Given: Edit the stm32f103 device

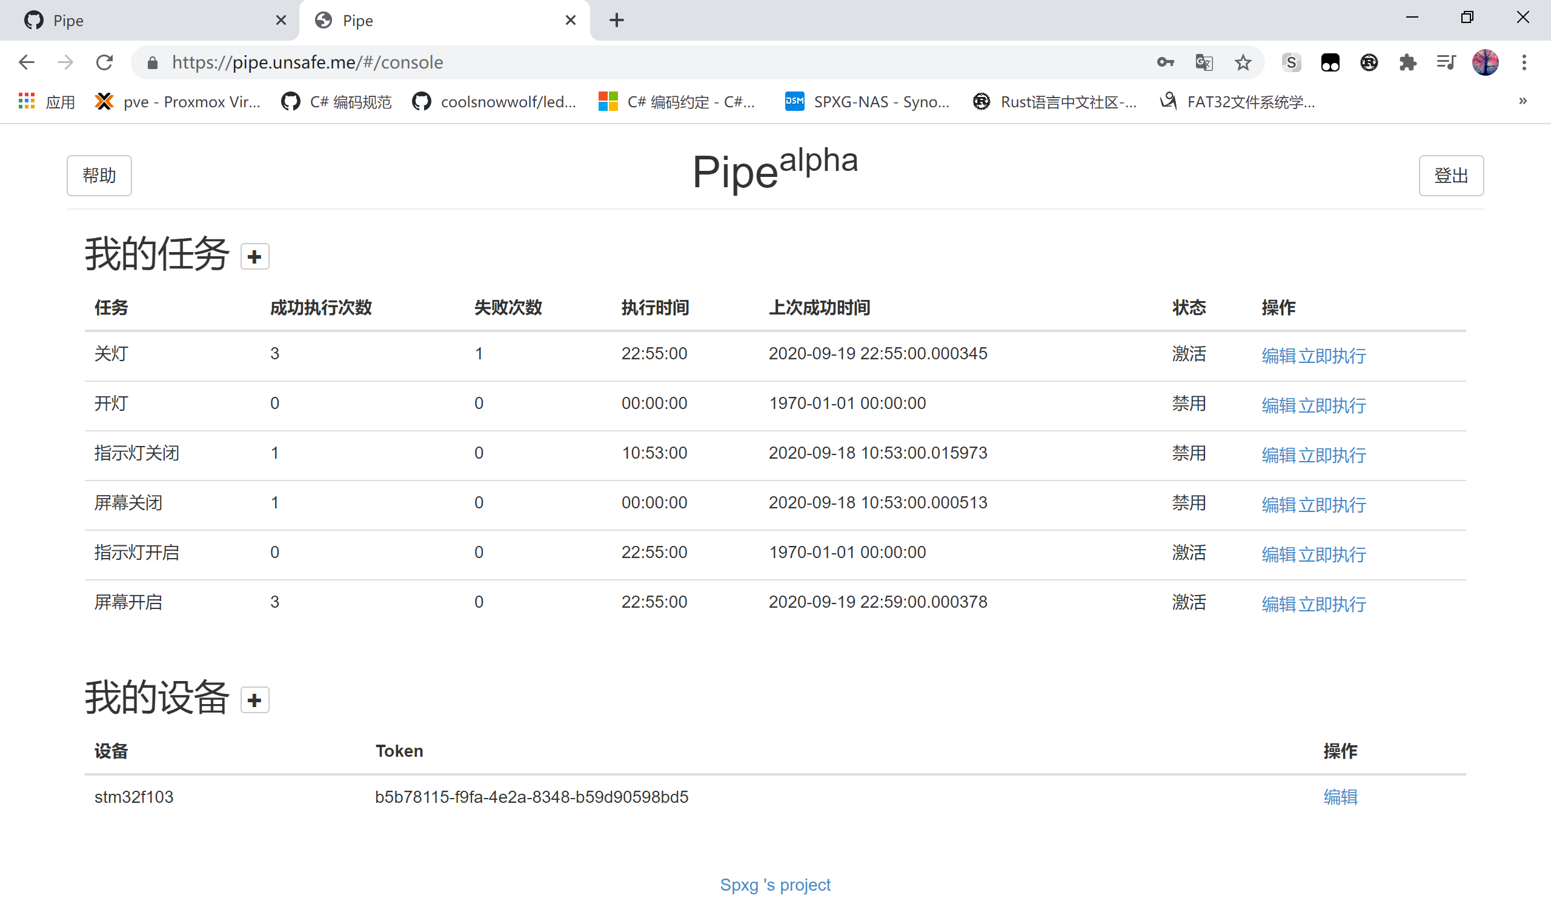Looking at the screenshot, I should coord(1340,797).
